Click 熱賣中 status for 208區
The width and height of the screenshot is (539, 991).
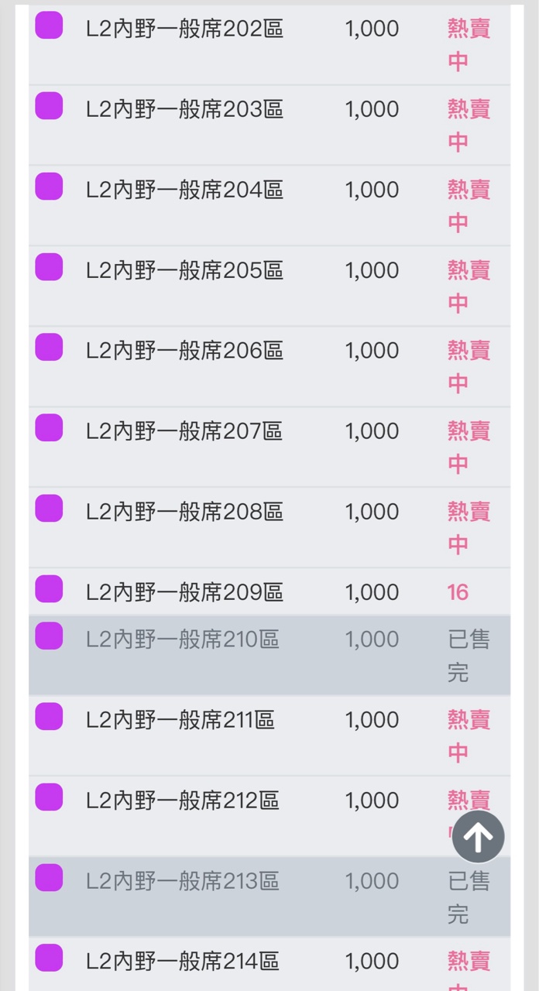pyautogui.click(x=469, y=528)
